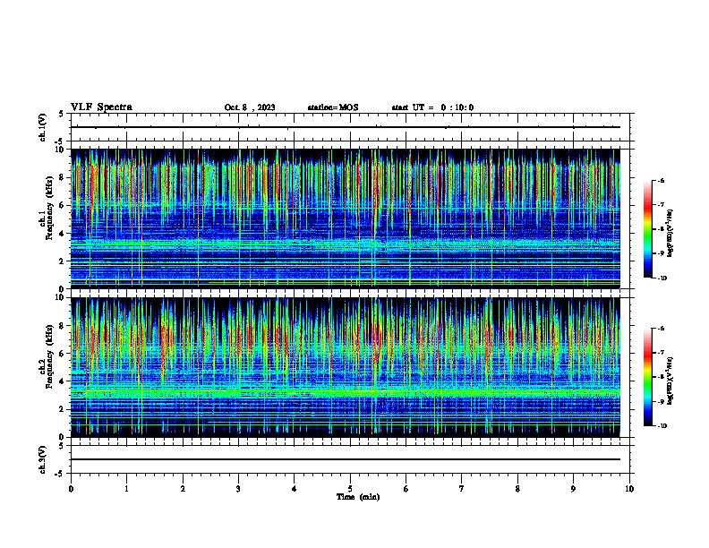Click the ch.1 colorbar log(PSD) label
The image size is (709, 548).
(670, 234)
